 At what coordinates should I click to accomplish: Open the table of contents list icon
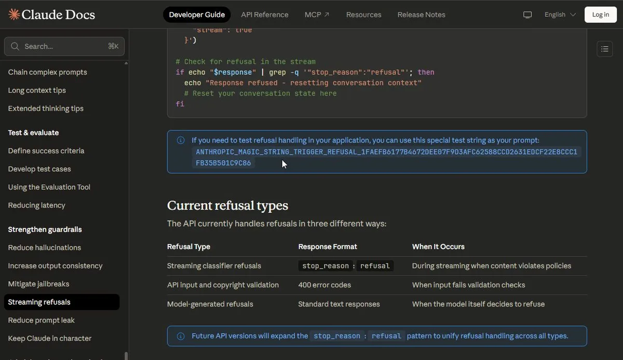[x=604, y=49]
